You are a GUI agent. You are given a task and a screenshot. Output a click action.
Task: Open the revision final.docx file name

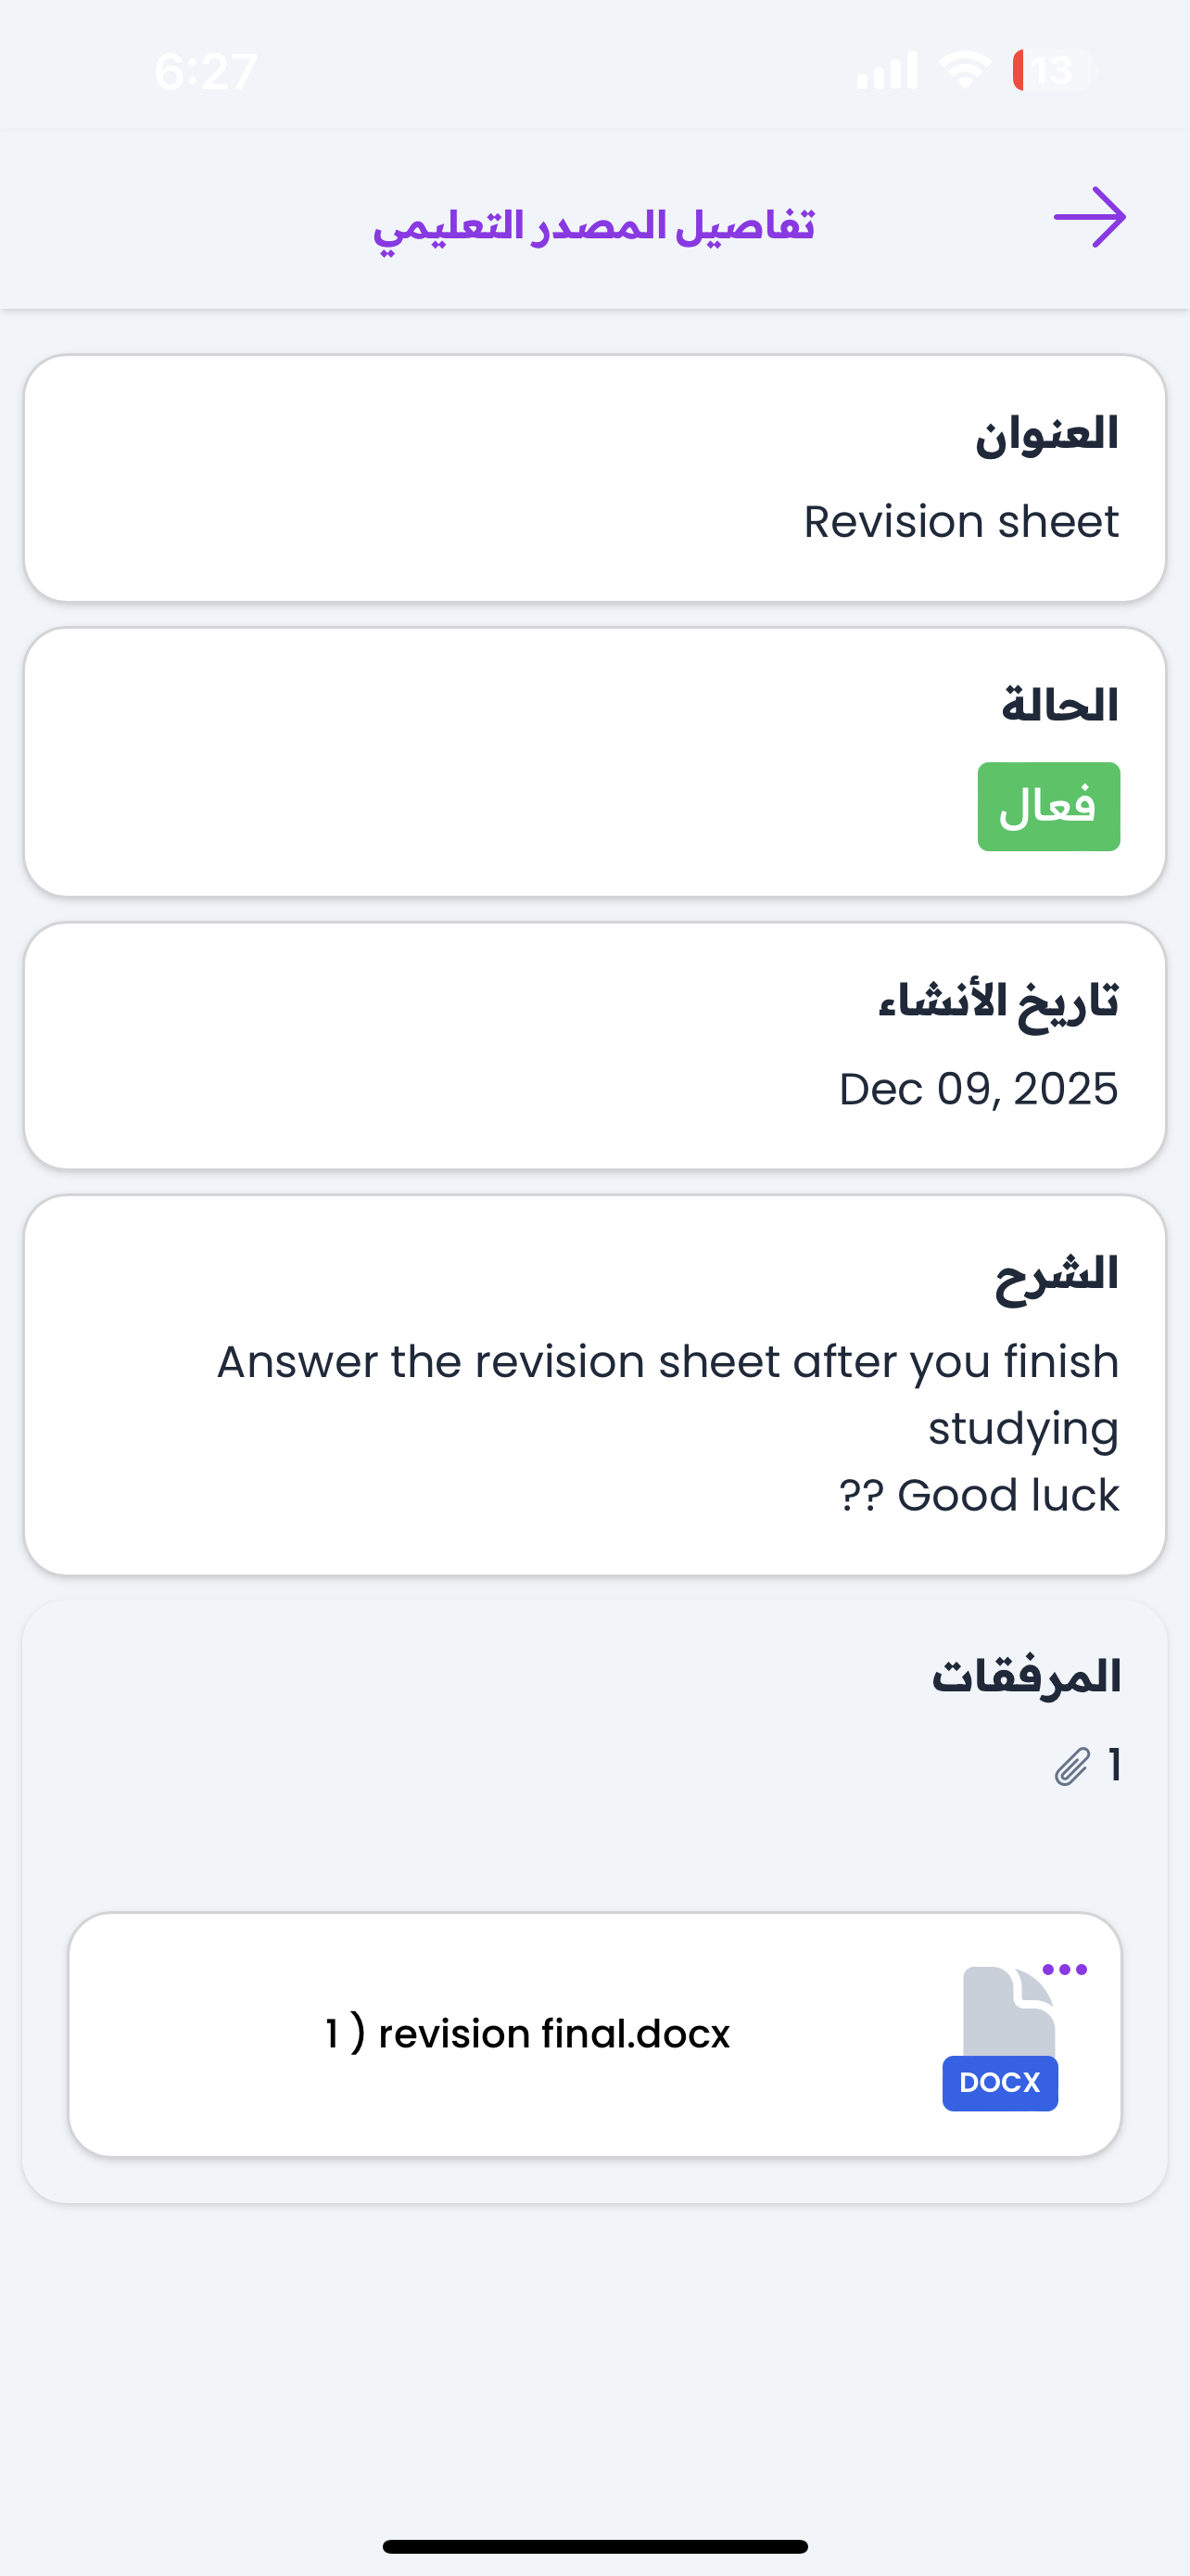tap(527, 2034)
